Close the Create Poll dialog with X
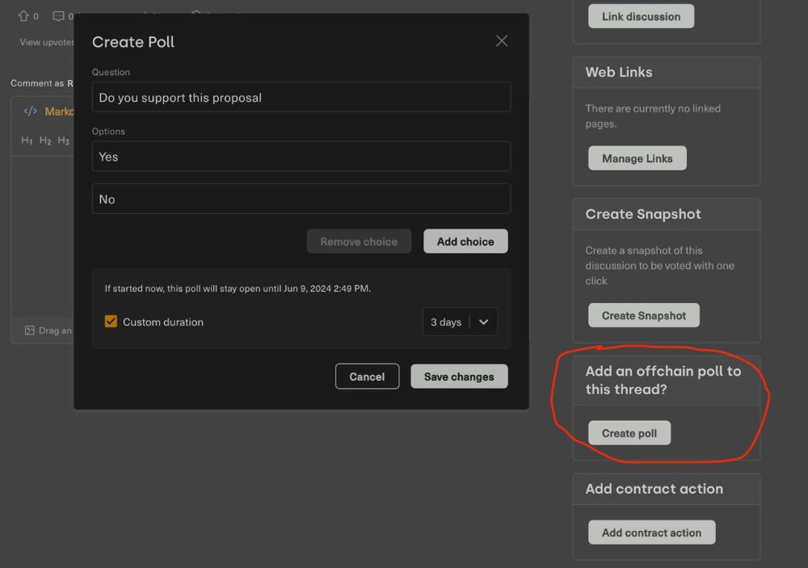 pos(502,41)
